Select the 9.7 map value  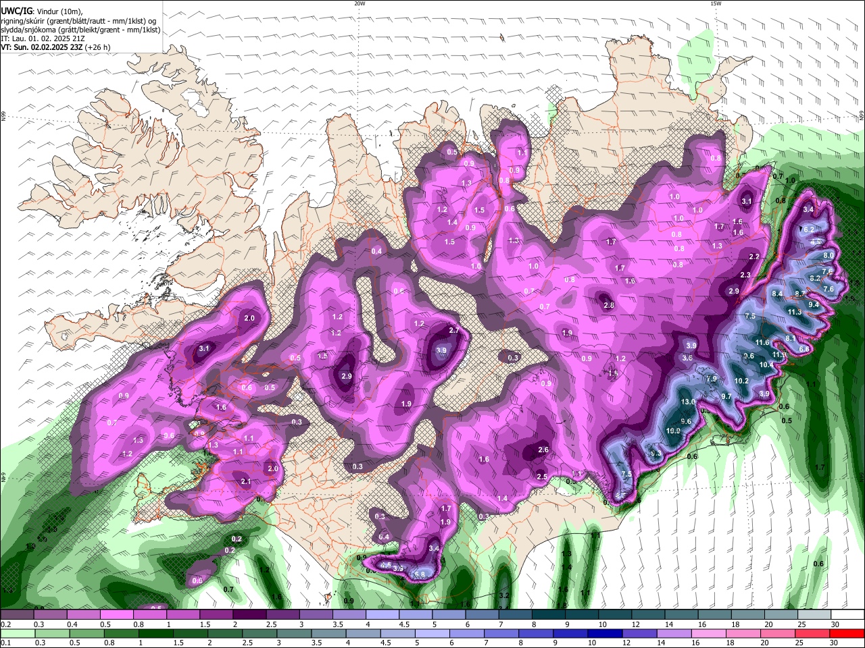[x=726, y=396]
